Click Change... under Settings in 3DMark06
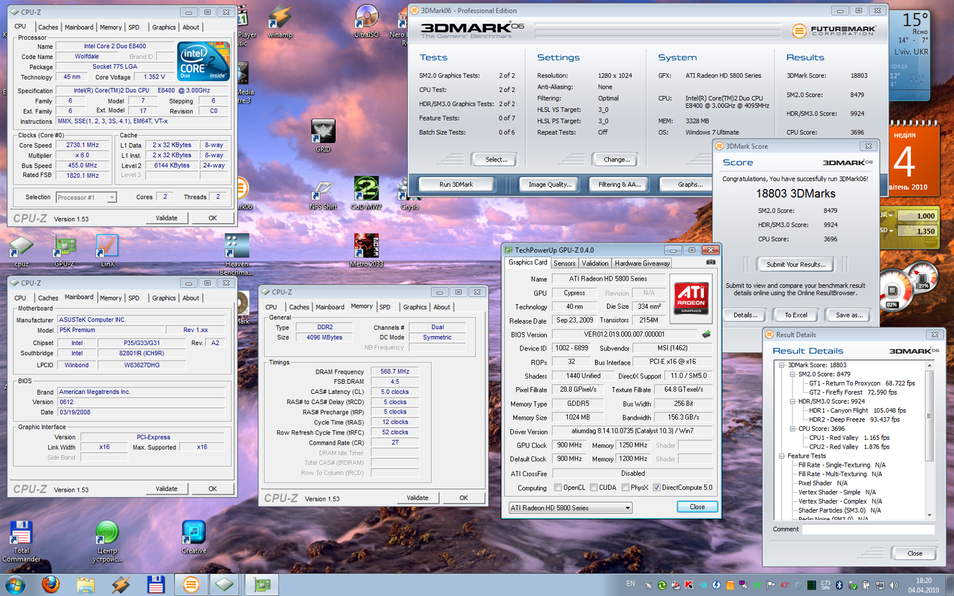The image size is (954, 596). pyautogui.click(x=617, y=160)
